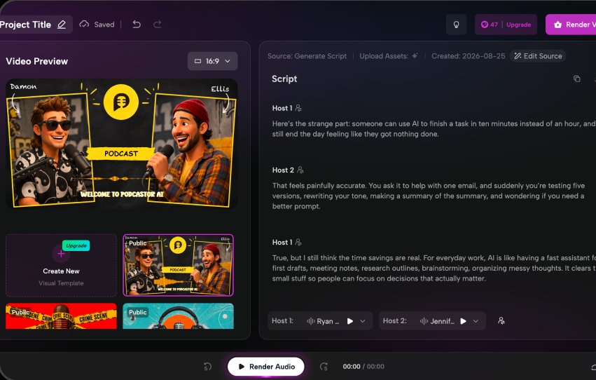This screenshot has width=596, height=380.
Task: Rewind 5 seconds in playback bar
Action: tap(207, 367)
